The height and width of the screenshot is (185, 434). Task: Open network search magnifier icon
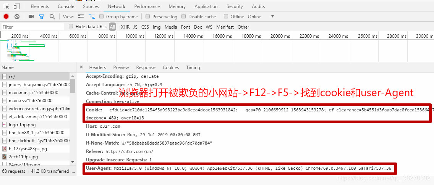52,16
